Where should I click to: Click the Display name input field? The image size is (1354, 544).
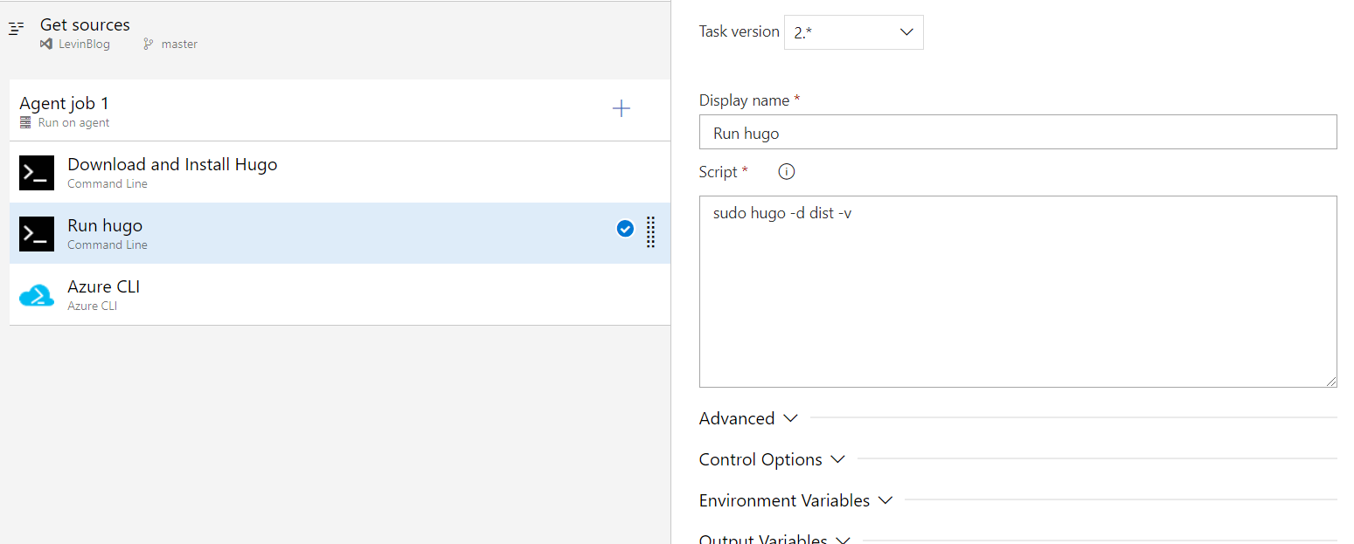[1017, 132]
